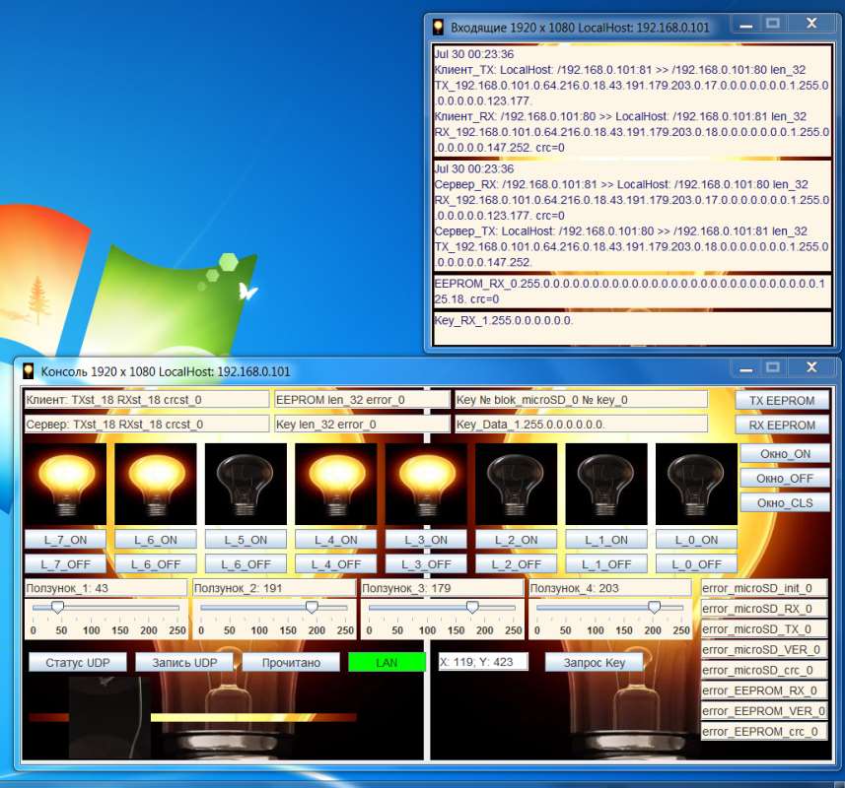This screenshot has height=788, width=845.
Task: Turn off lamp with L_3_OFF button
Action: coord(426,564)
